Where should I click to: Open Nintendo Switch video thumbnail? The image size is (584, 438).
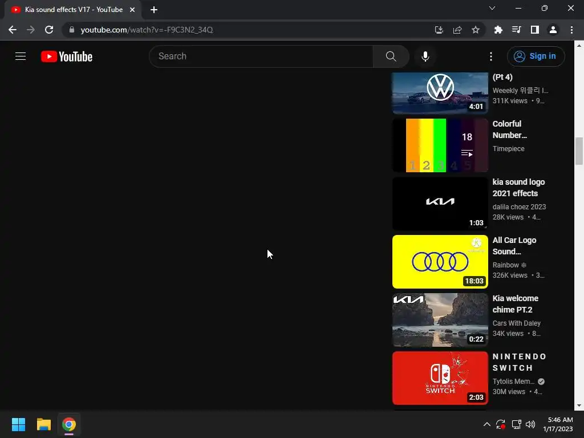coord(440,378)
